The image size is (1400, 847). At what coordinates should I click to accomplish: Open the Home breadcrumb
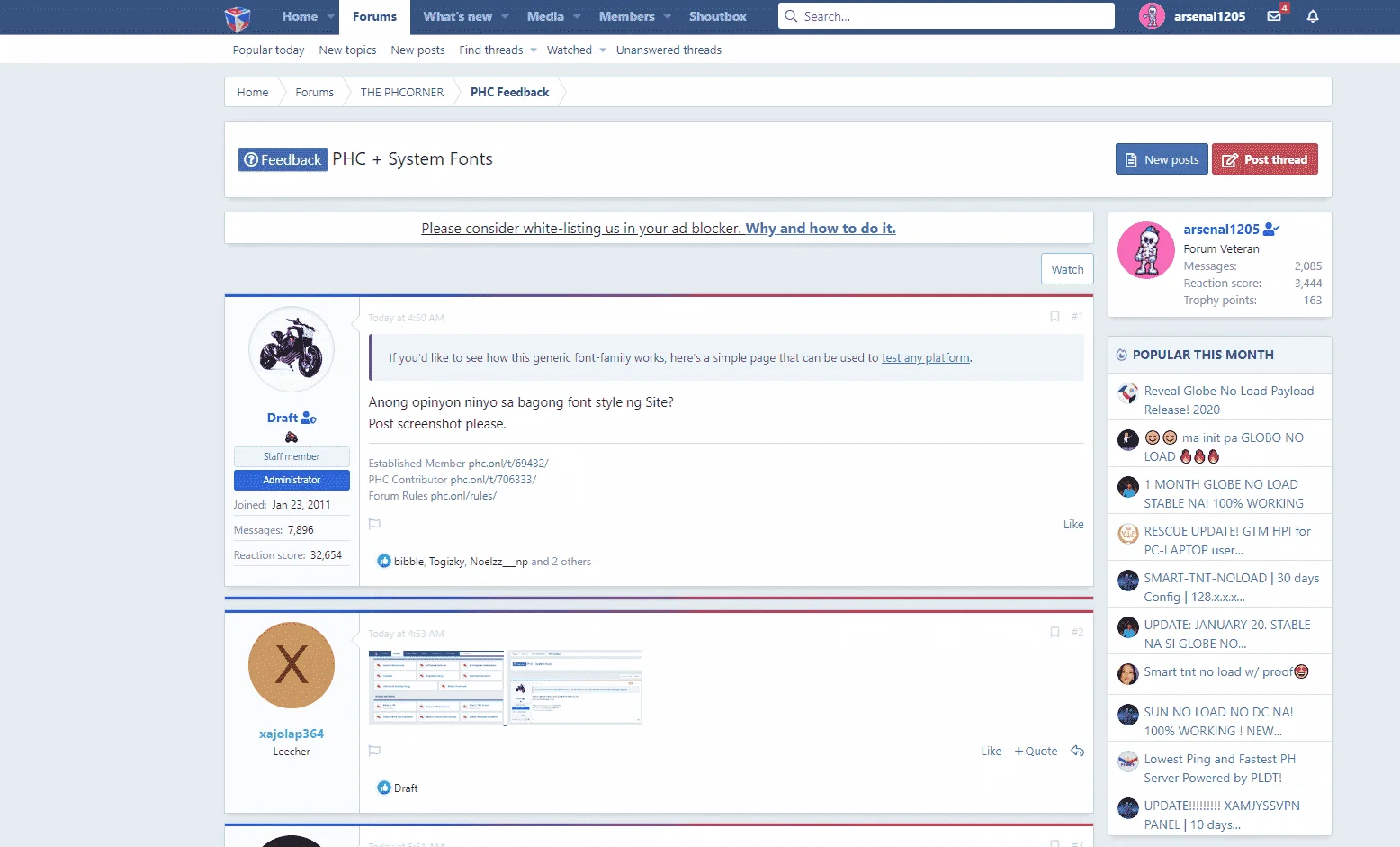click(253, 93)
